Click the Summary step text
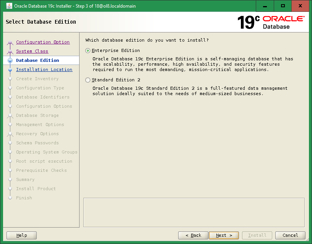The image size is (312, 244). coord(25,179)
